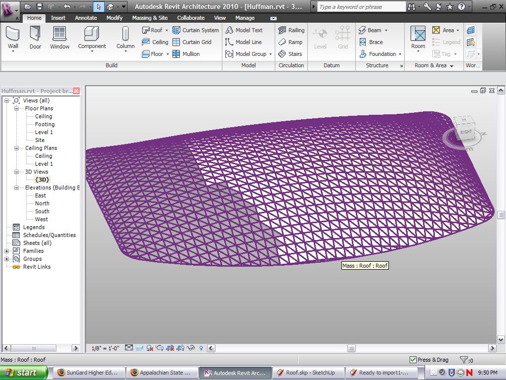The height and width of the screenshot is (380, 506).
Task: Click the 1/8" = 1'-0" view scale
Action: coord(105,348)
